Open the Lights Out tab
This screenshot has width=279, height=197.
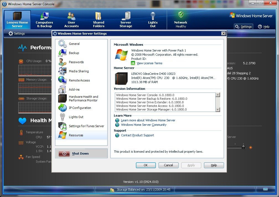(153, 20)
